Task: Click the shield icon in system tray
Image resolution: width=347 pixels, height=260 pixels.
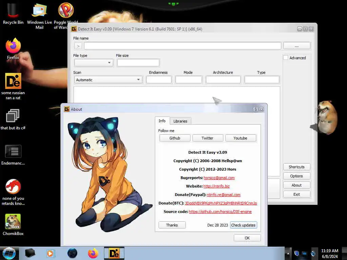Action: click(297, 253)
